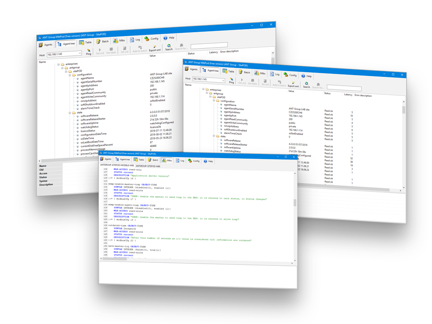Collapse configuration node in left back window
This screenshot has height=324, width=432.
pyautogui.click(x=70, y=75)
